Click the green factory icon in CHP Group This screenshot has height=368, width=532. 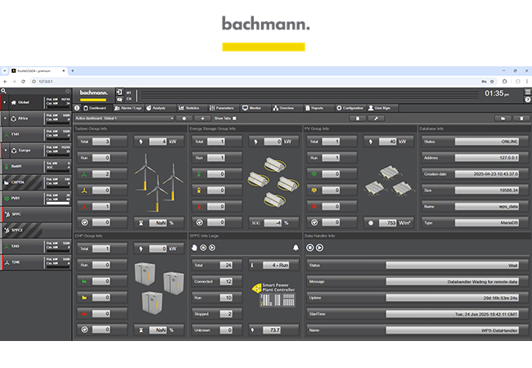[x=84, y=281]
